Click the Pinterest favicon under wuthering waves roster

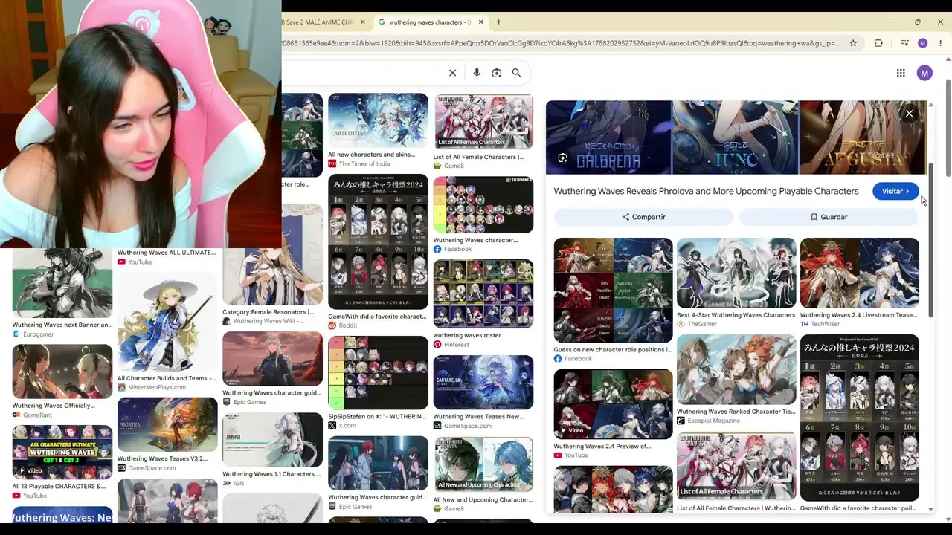coord(437,345)
